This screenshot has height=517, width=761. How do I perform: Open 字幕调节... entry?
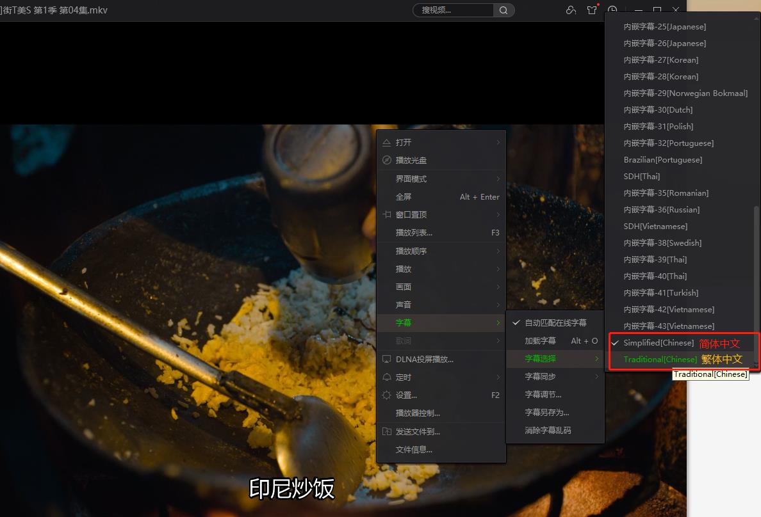(555, 394)
